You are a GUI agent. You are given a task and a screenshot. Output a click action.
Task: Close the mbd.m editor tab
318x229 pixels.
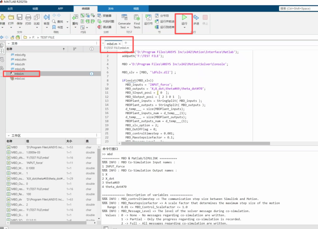pos(120,44)
